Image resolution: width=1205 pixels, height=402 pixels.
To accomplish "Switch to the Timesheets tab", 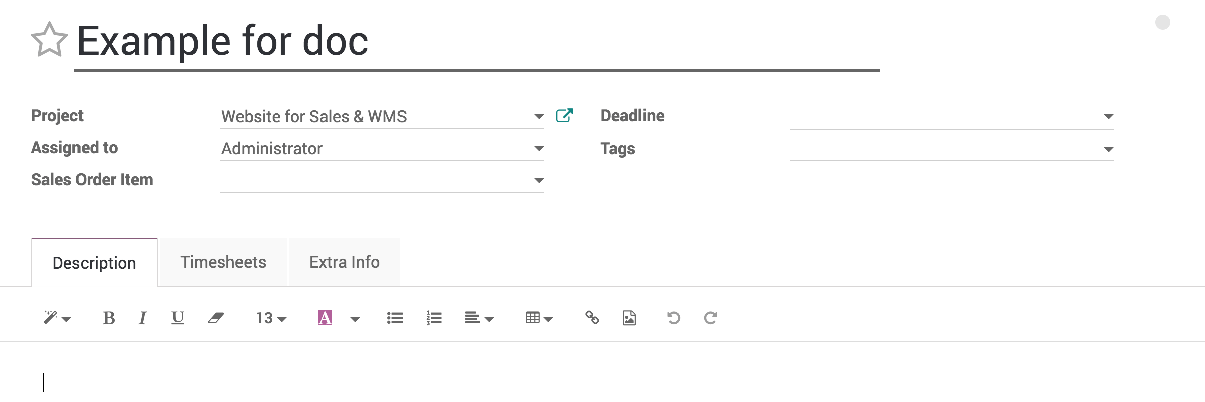I will tap(223, 262).
